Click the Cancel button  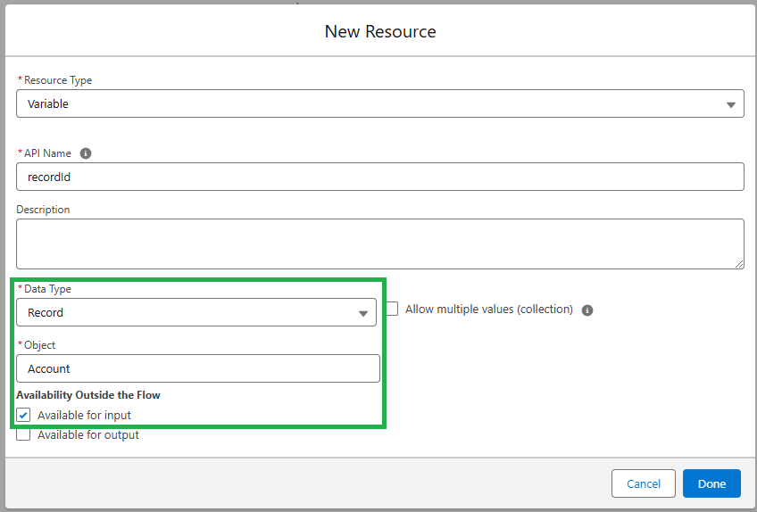pyautogui.click(x=644, y=483)
